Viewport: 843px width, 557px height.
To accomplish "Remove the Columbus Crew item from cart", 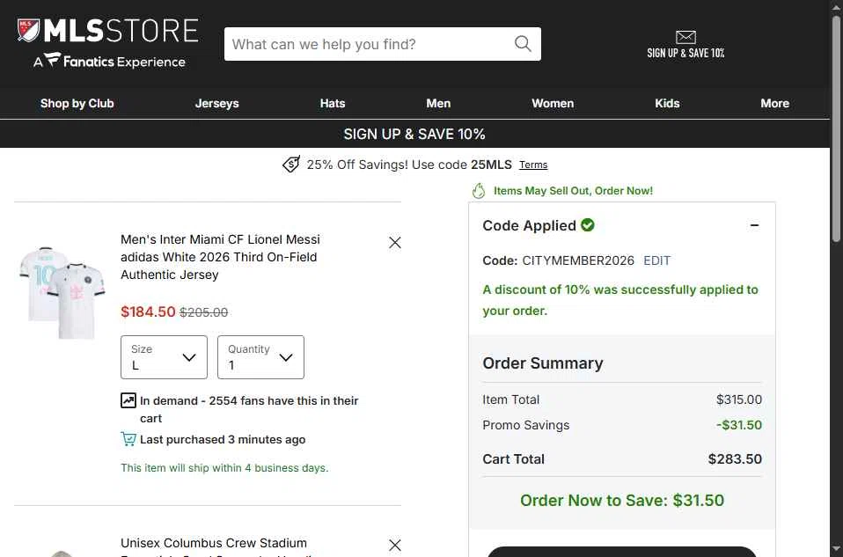I will [x=394, y=545].
